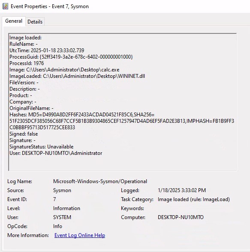Click the UtcTime line in event text
Image resolution: width=250 pixels, height=252 pixels.
tap(47, 50)
